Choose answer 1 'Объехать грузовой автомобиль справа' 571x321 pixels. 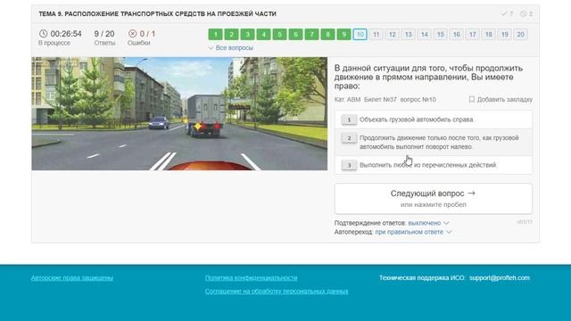point(434,119)
